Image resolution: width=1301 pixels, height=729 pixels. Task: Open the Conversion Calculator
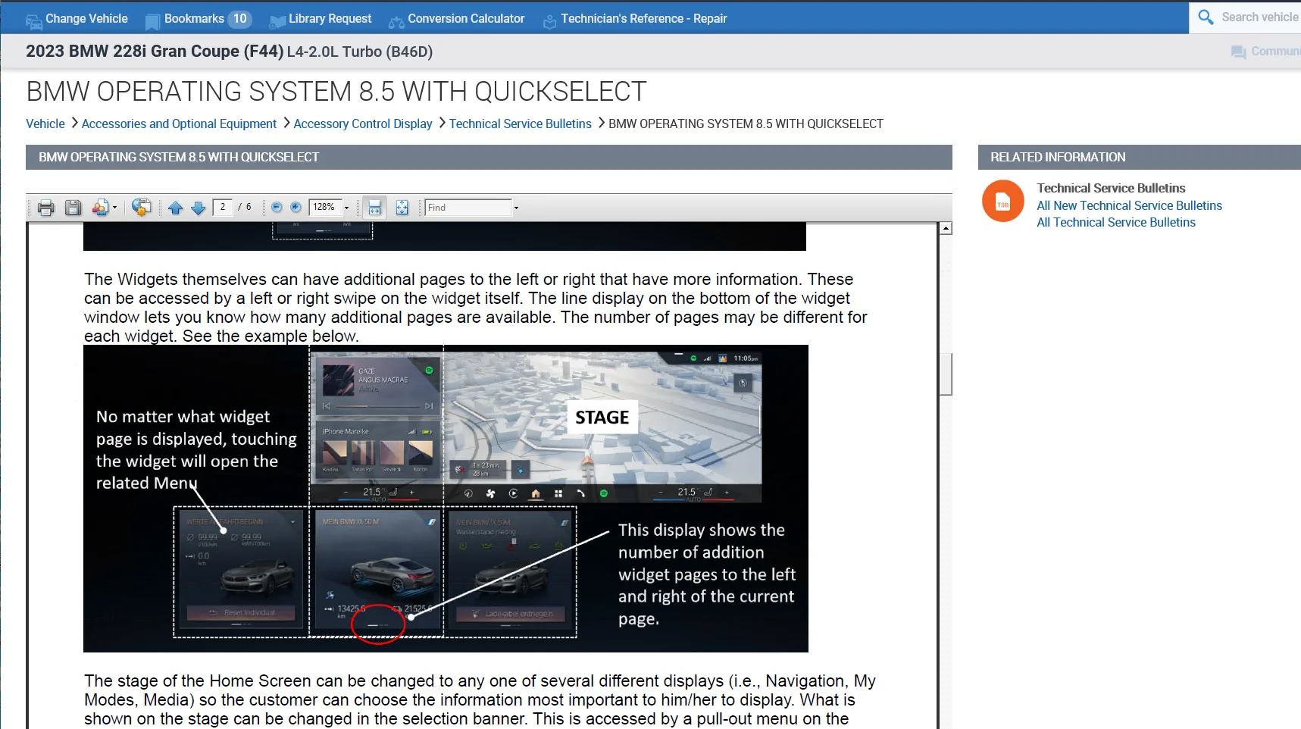pos(466,19)
